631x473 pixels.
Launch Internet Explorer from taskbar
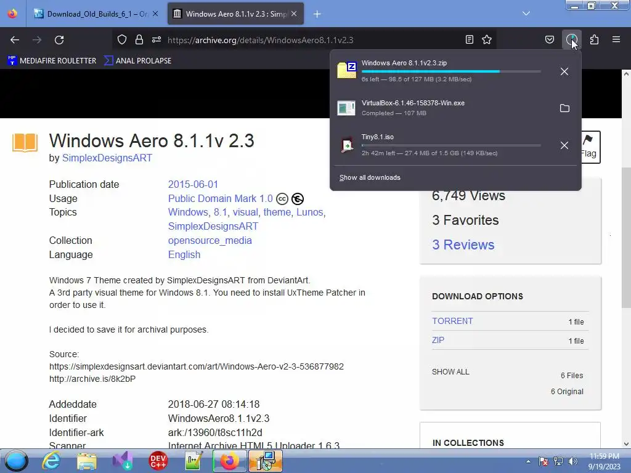point(52,461)
